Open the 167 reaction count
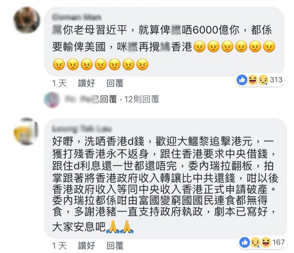This screenshot has height=253, width=294. pos(278,242)
